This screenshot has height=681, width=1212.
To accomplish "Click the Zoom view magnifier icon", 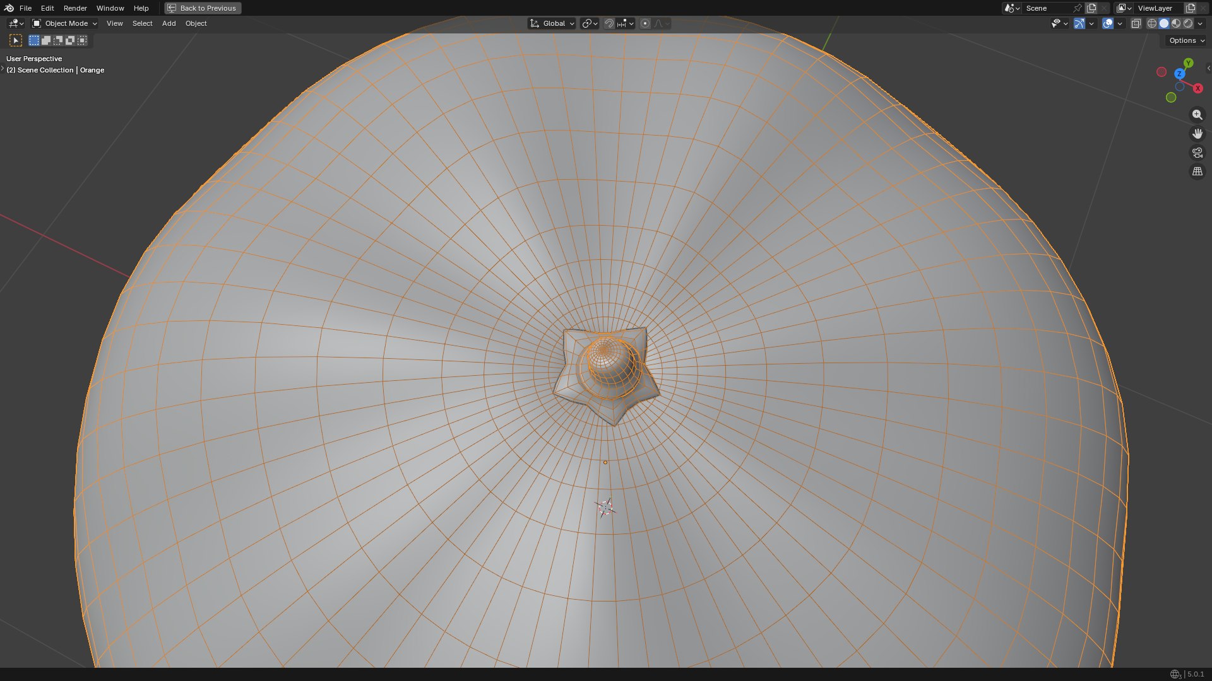I will pos(1197,115).
